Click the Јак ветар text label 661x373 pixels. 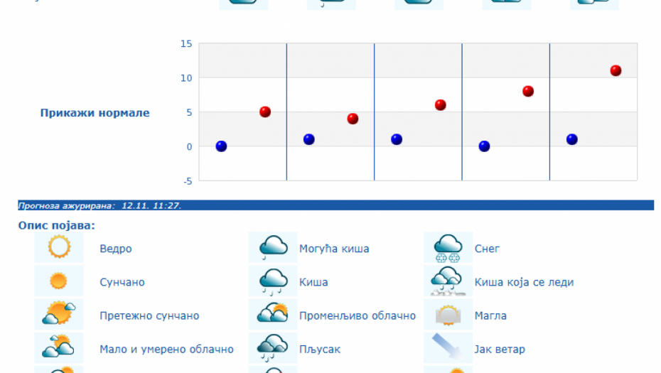coord(500,349)
